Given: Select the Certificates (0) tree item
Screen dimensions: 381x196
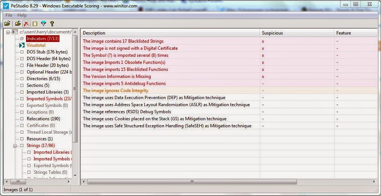Looking at the screenshot, I should pos(41,125).
